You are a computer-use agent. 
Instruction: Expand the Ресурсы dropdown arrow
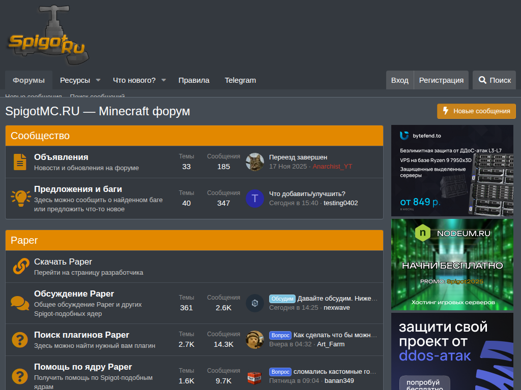click(x=98, y=80)
